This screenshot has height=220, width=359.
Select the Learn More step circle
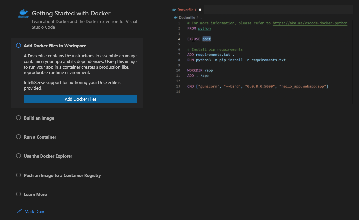point(18,194)
